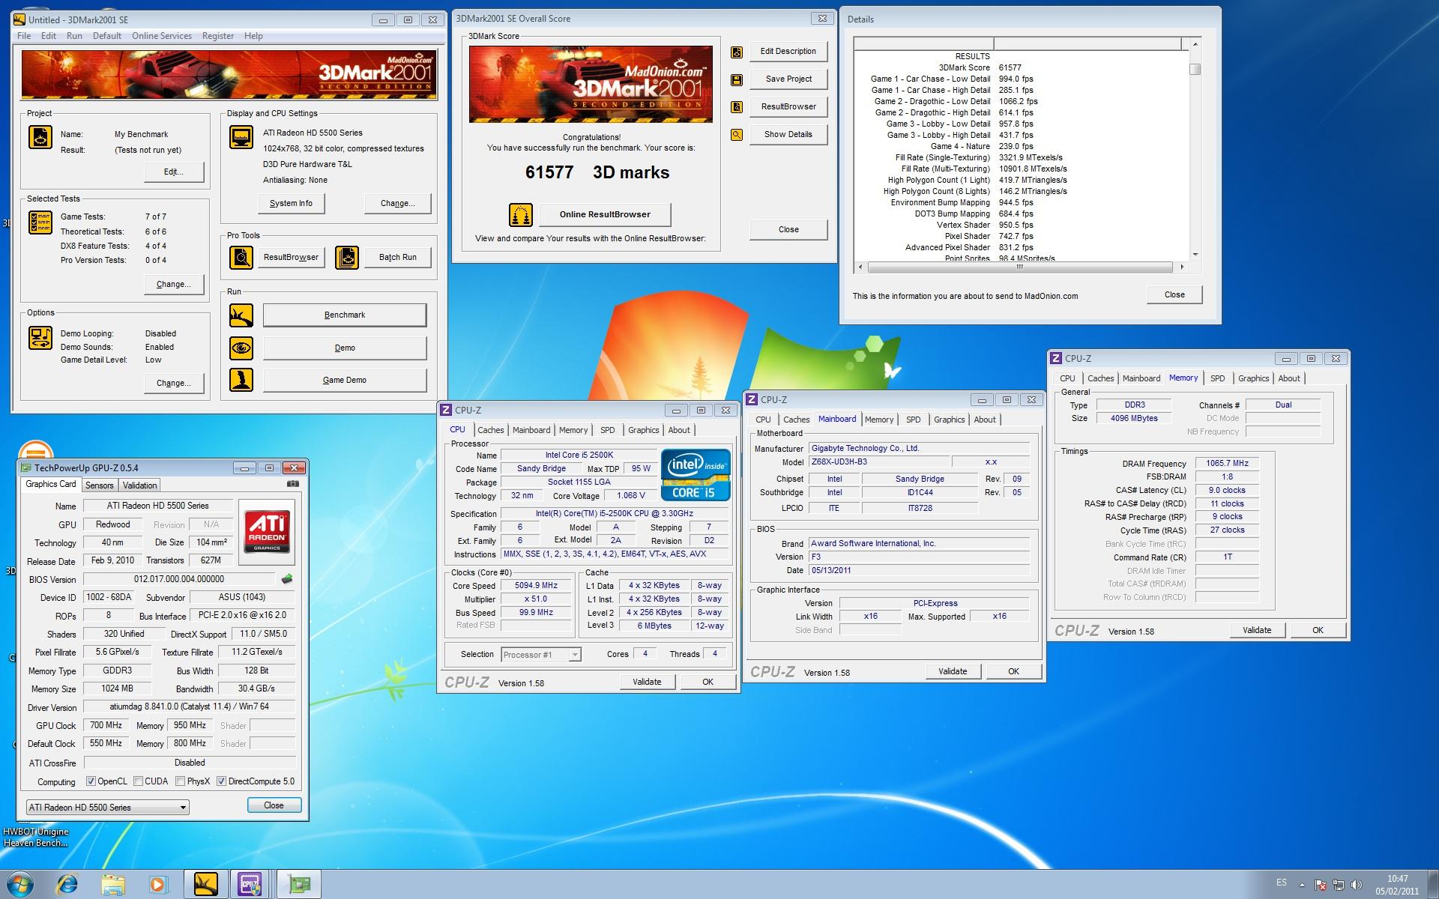
Task: Click the DRAM Frequency value field
Action: (1227, 464)
